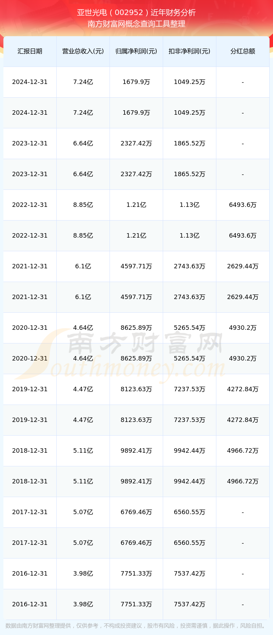Select the first 9942.44万 cell
The width and height of the screenshot is (273, 635).
[x=189, y=451]
